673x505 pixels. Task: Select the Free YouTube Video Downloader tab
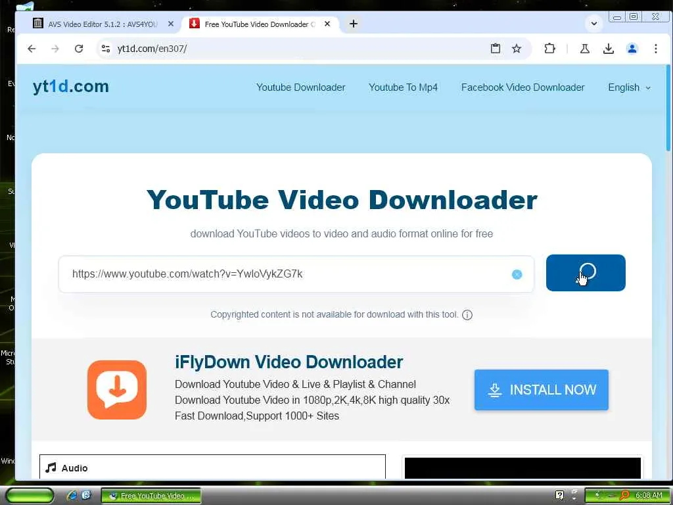[x=260, y=24]
